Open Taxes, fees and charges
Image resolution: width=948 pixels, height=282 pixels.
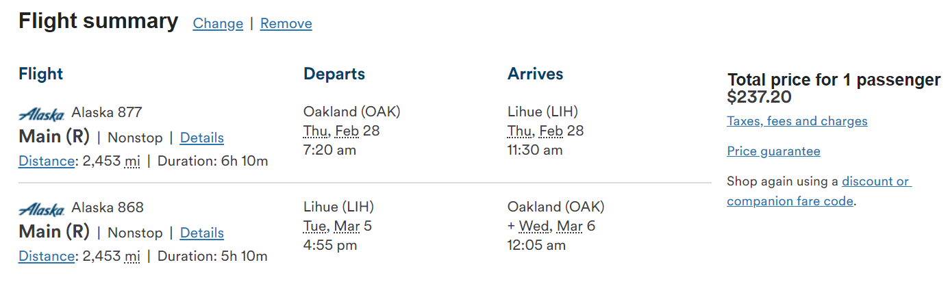[797, 121]
